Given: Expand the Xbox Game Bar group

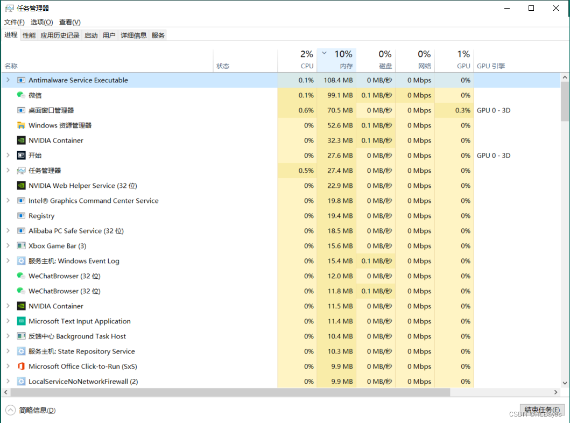Looking at the screenshot, I should pos(8,245).
